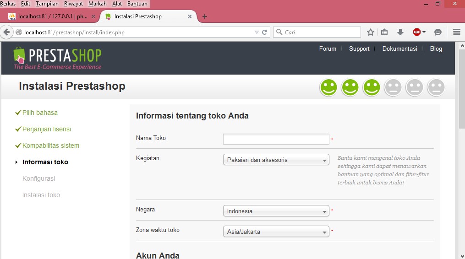Click the globe site identity icon
Screen dimensions: 465x259
click(19, 32)
